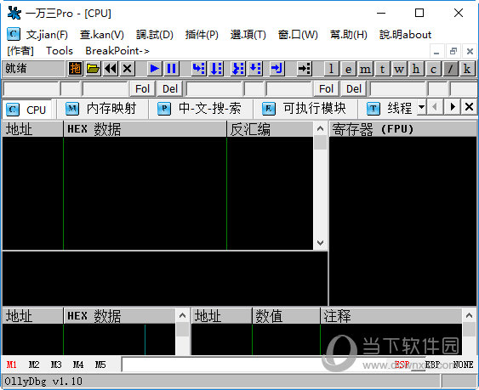Click the Step into toolbar icon
This screenshot has height=390, width=479.
pyautogui.click(x=198, y=69)
